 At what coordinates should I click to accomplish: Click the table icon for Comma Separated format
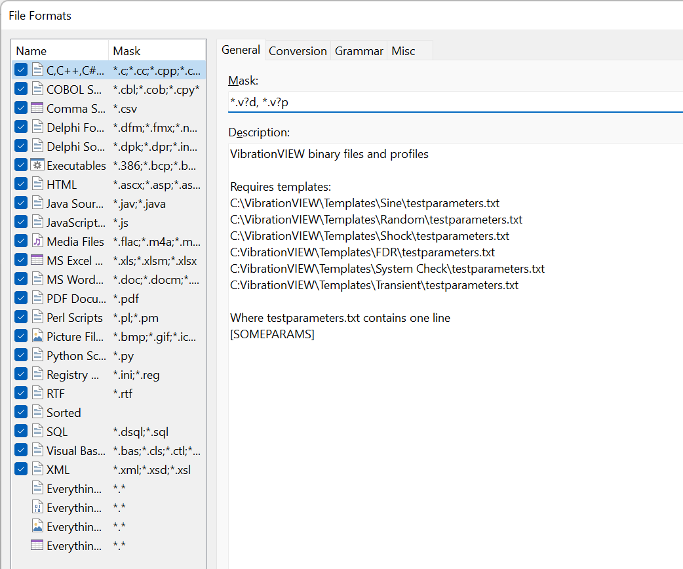[37, 109]
